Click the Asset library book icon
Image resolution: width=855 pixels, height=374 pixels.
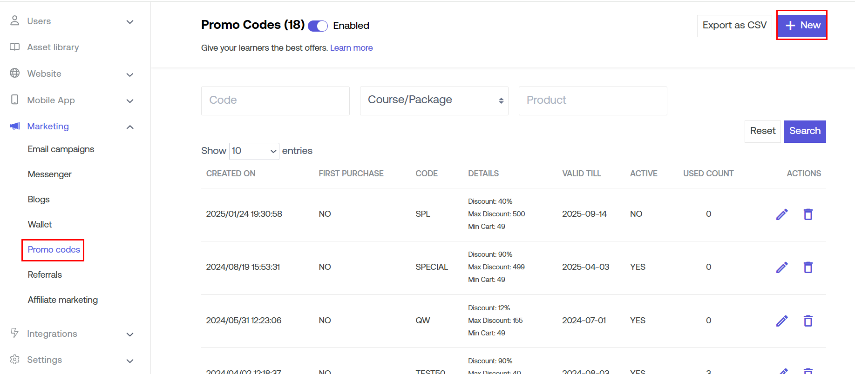15,47
